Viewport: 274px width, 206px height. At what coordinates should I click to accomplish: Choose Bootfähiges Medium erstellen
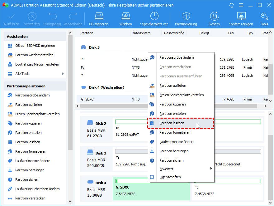[37, 64]
